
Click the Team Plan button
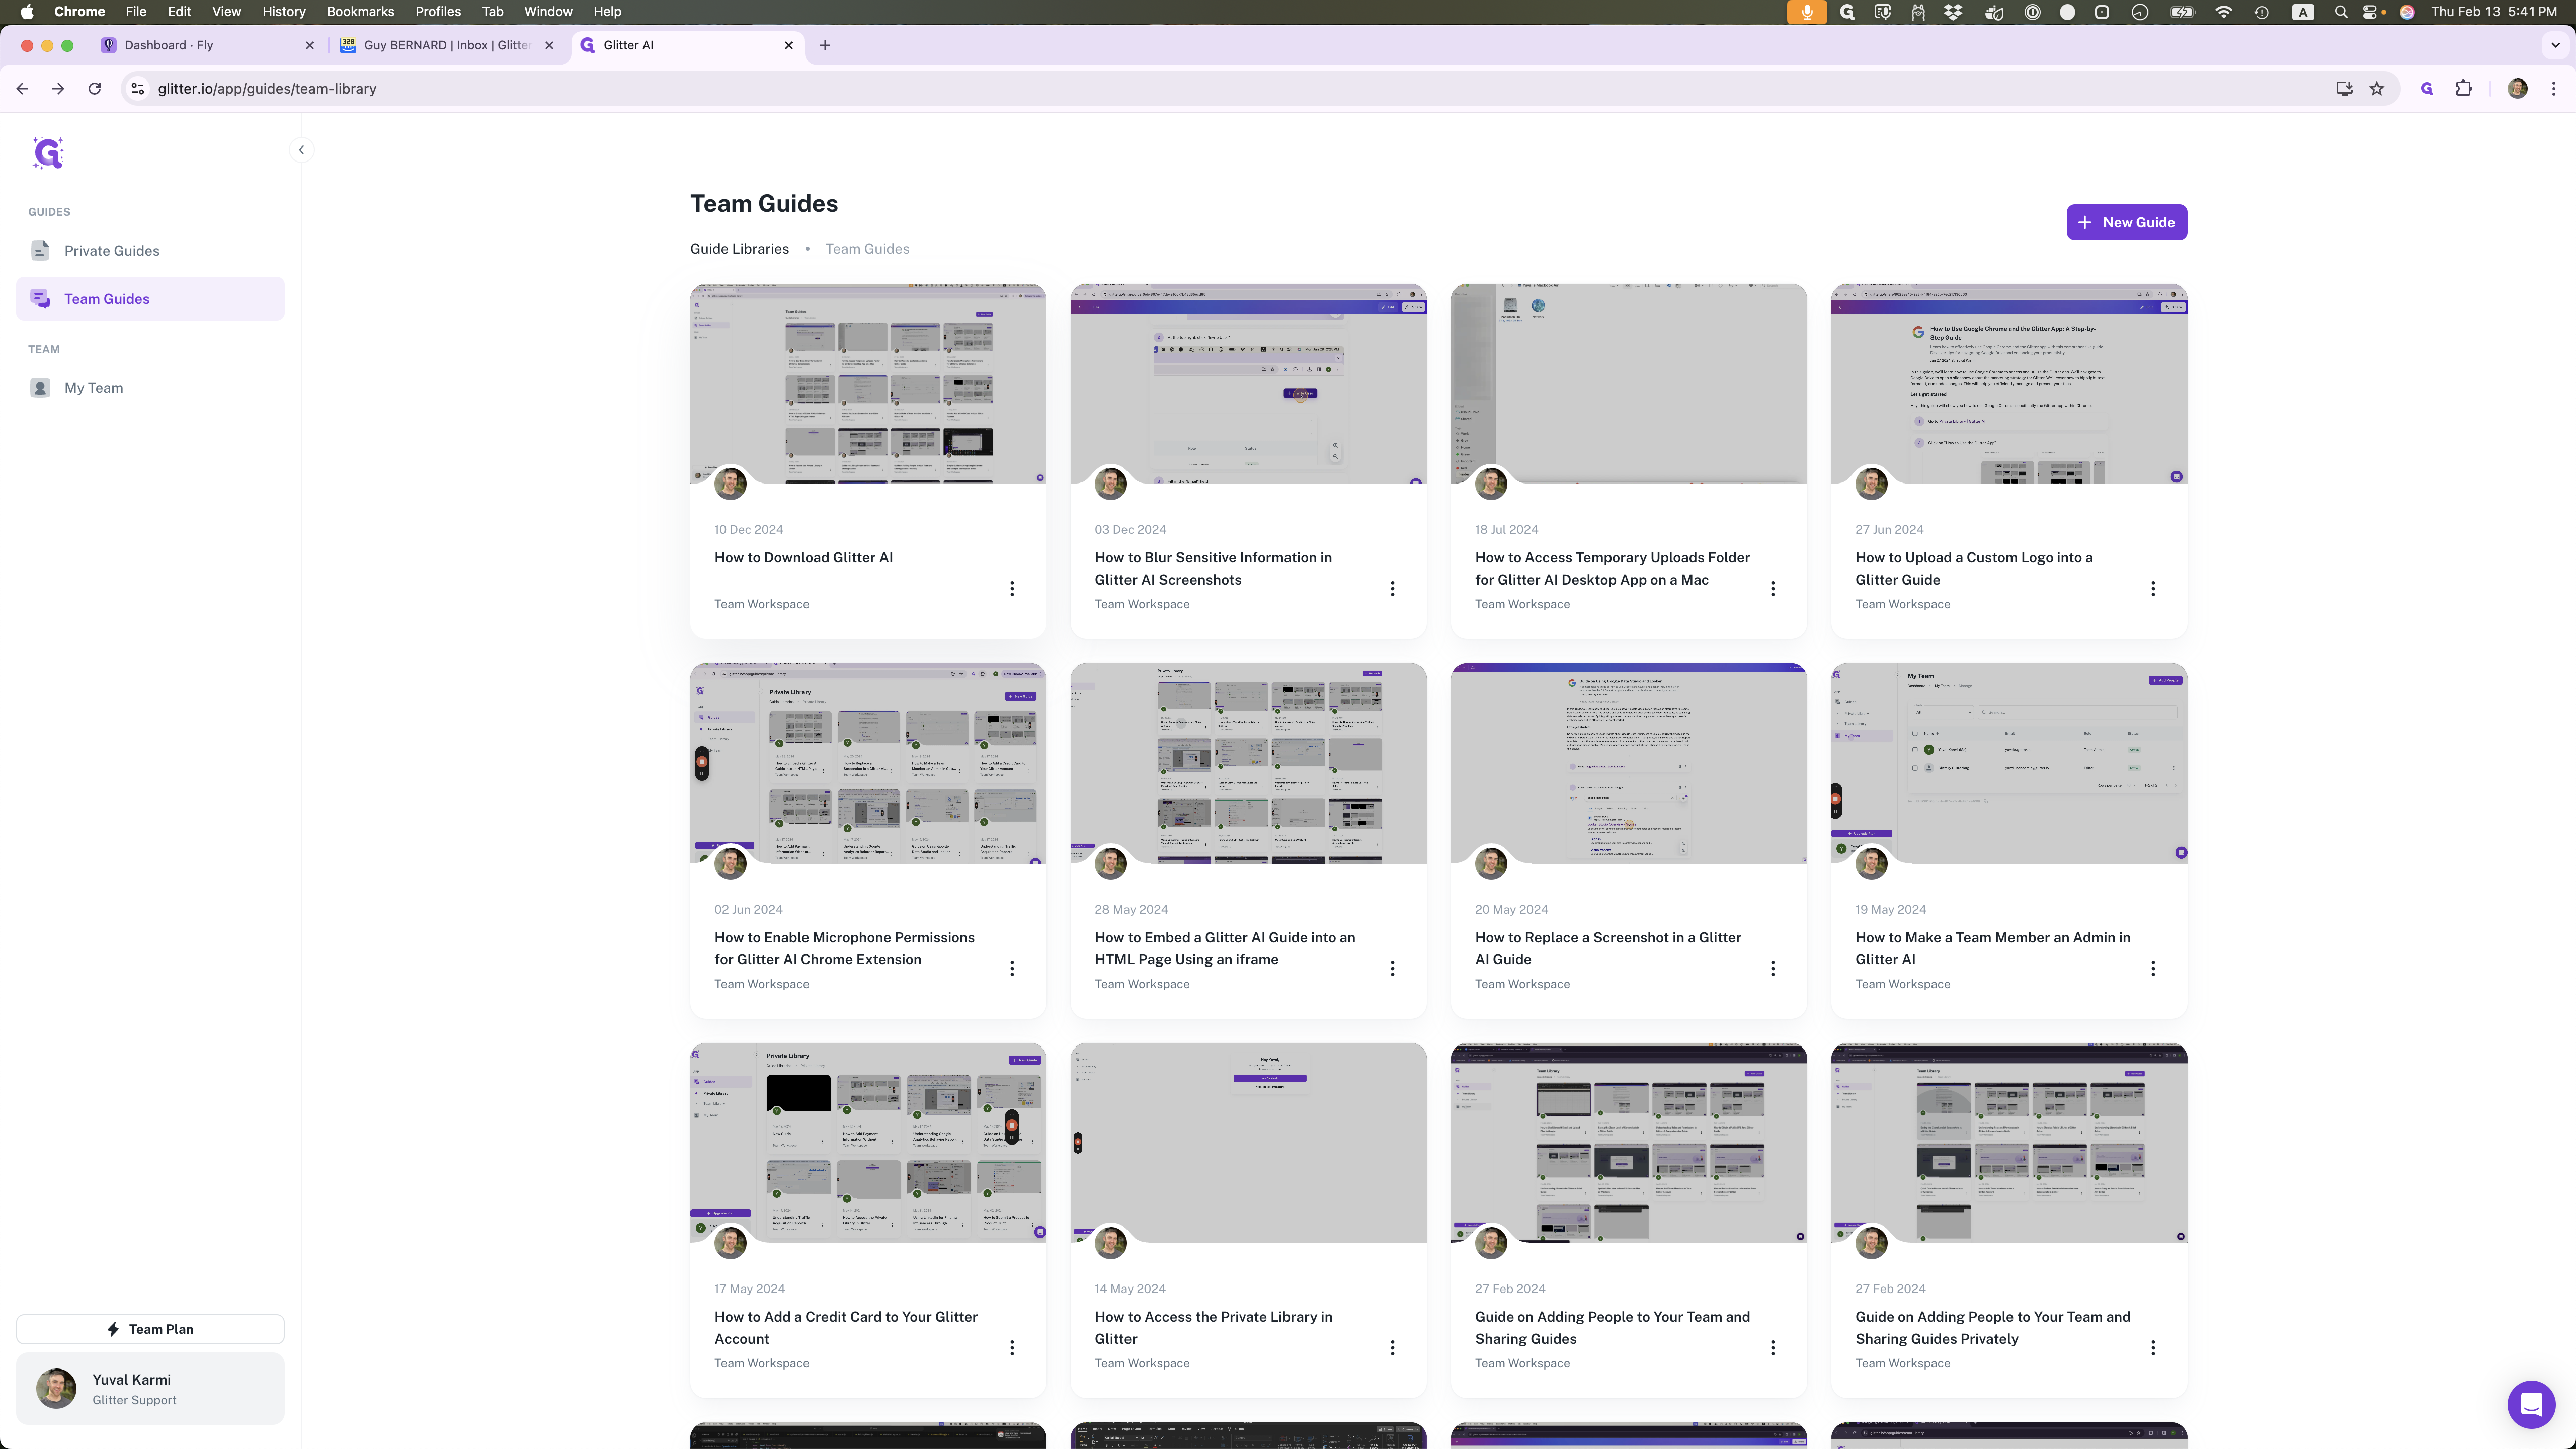pos(150,1329)
